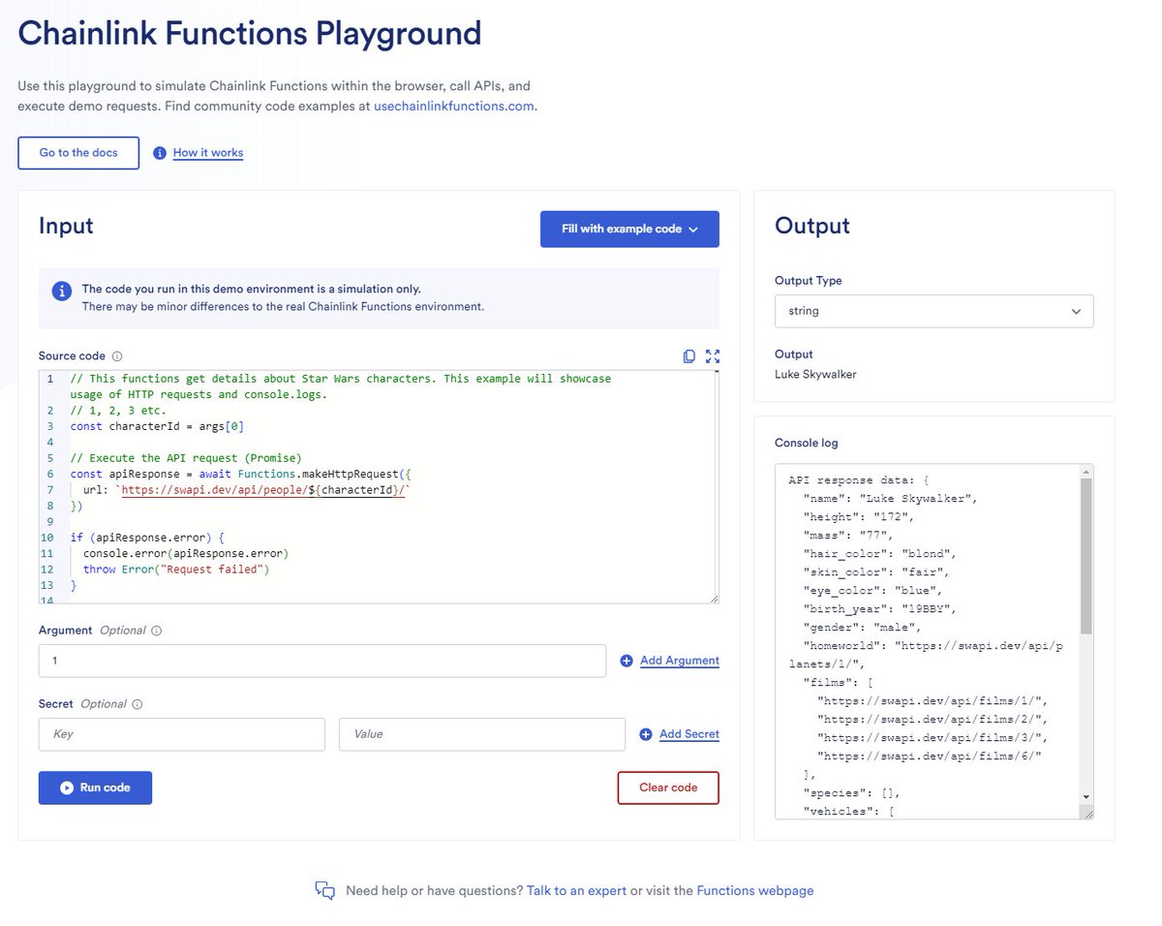Click the 'if (apiResponse.error) {' line
Screen dimensions: 1162x926
[x=147, y=538]
